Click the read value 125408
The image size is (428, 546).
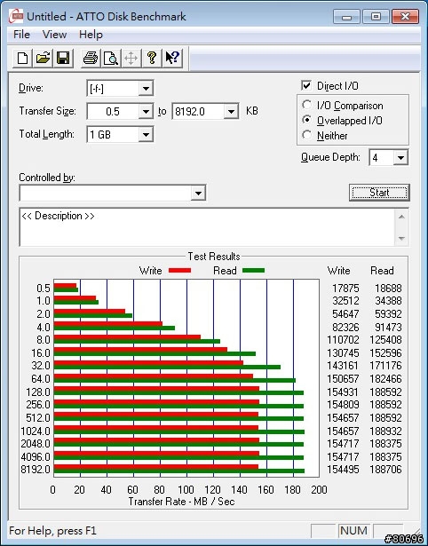(x=385, y=339)
